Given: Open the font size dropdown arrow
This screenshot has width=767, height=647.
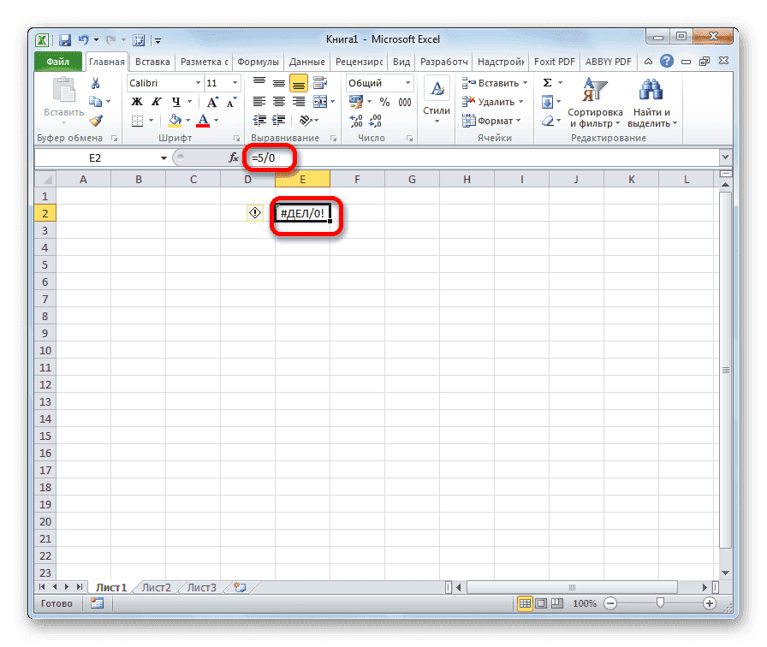Looking at the screenshot, I should 234,82.
